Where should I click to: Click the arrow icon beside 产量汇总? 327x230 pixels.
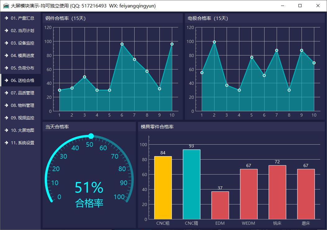point(6,18)
